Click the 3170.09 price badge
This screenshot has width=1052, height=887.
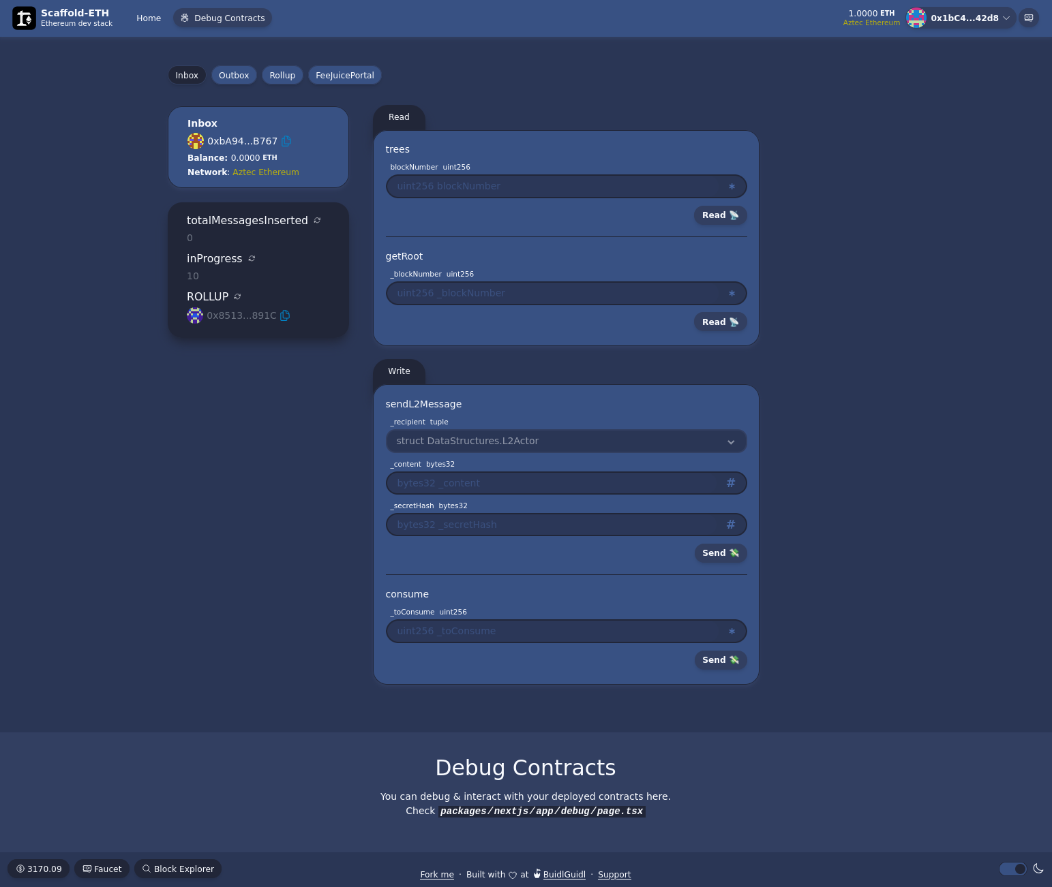39,869
